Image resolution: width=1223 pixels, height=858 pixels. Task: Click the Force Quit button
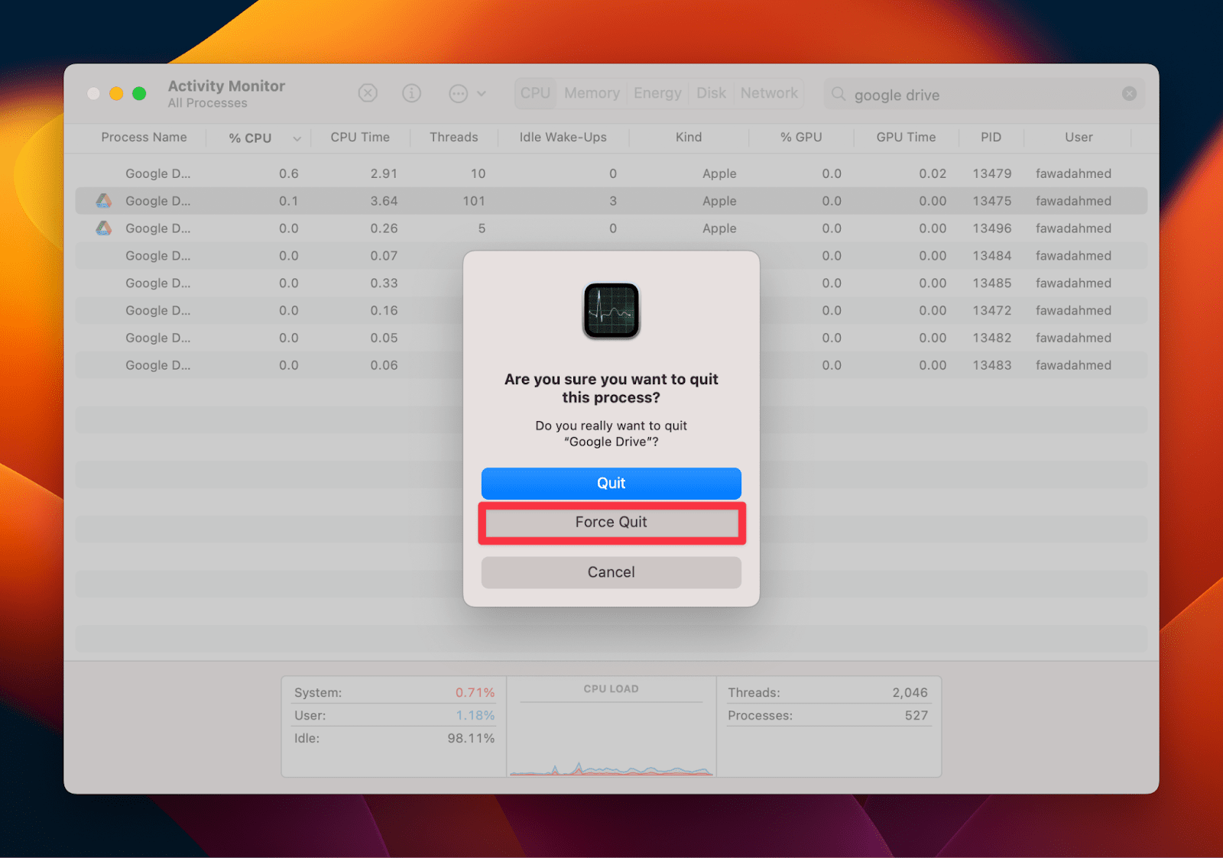tap(611, 522)
